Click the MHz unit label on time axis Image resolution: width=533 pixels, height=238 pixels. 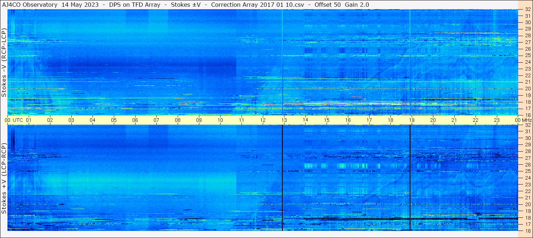[x=527, y=120]
